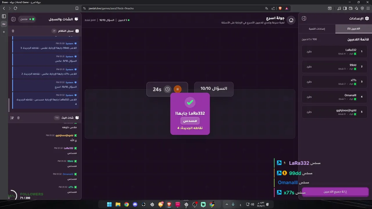Open the اللاعبين (5) tab

(x=353, y=29)
